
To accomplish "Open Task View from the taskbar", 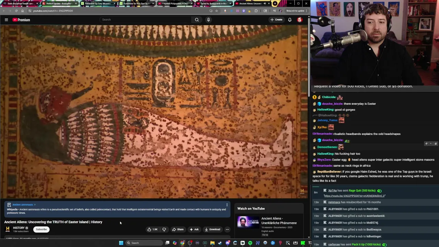I will 167,243.
